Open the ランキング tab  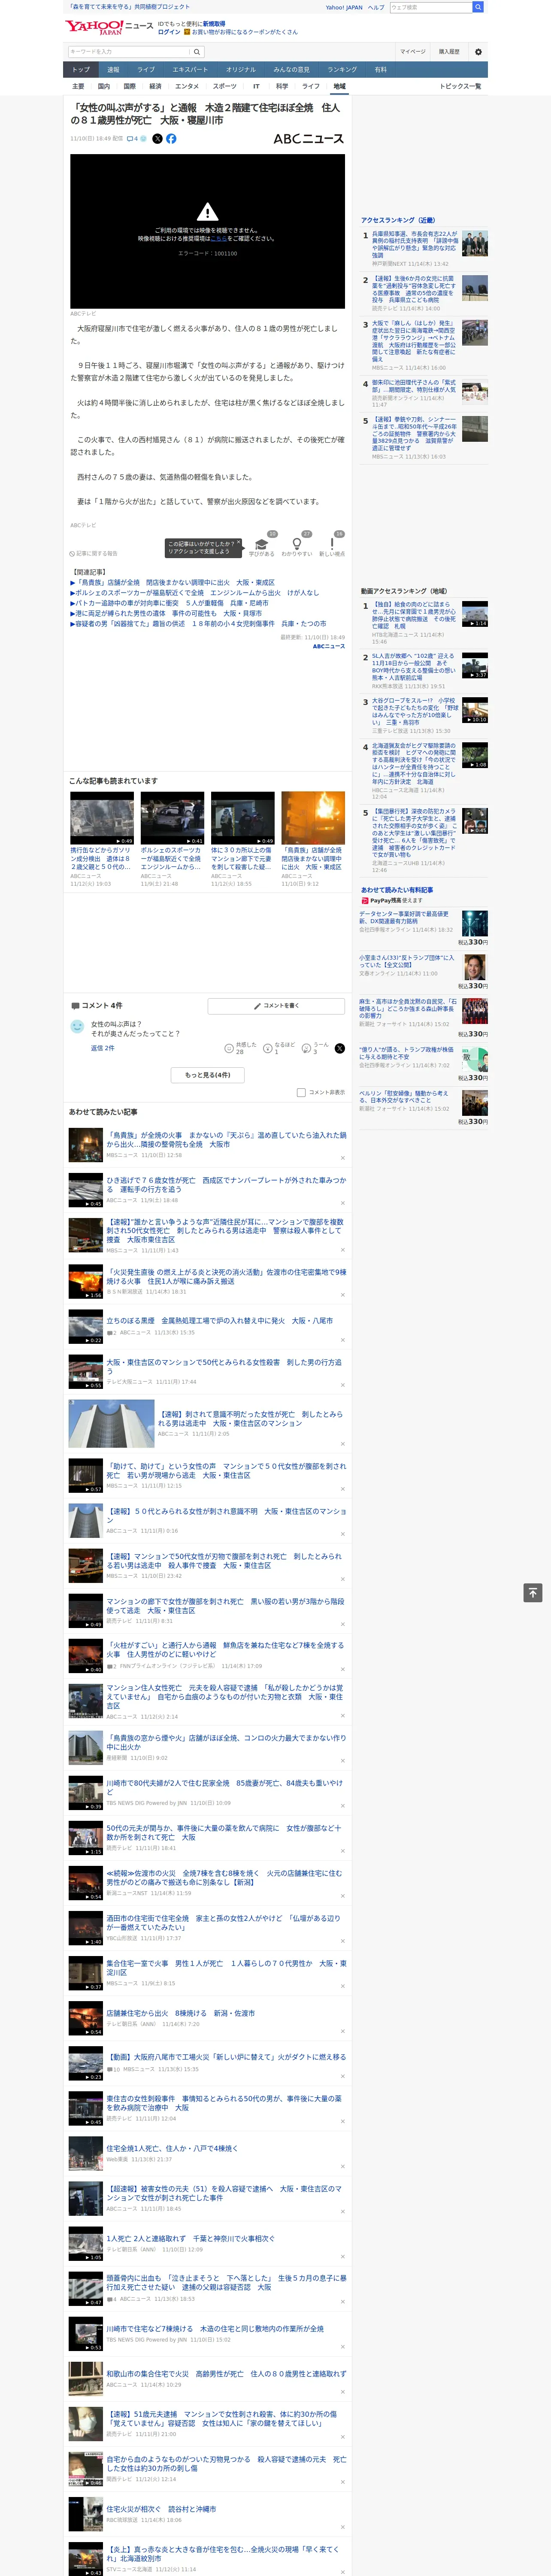tap(342, 70)
